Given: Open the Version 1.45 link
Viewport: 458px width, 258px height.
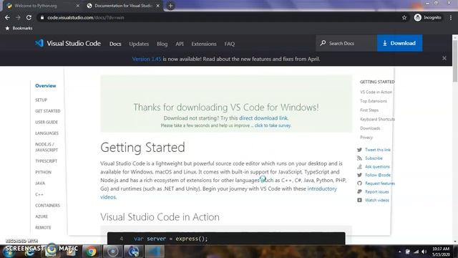Looking at the screenshot, I should (x=147, y=59).
